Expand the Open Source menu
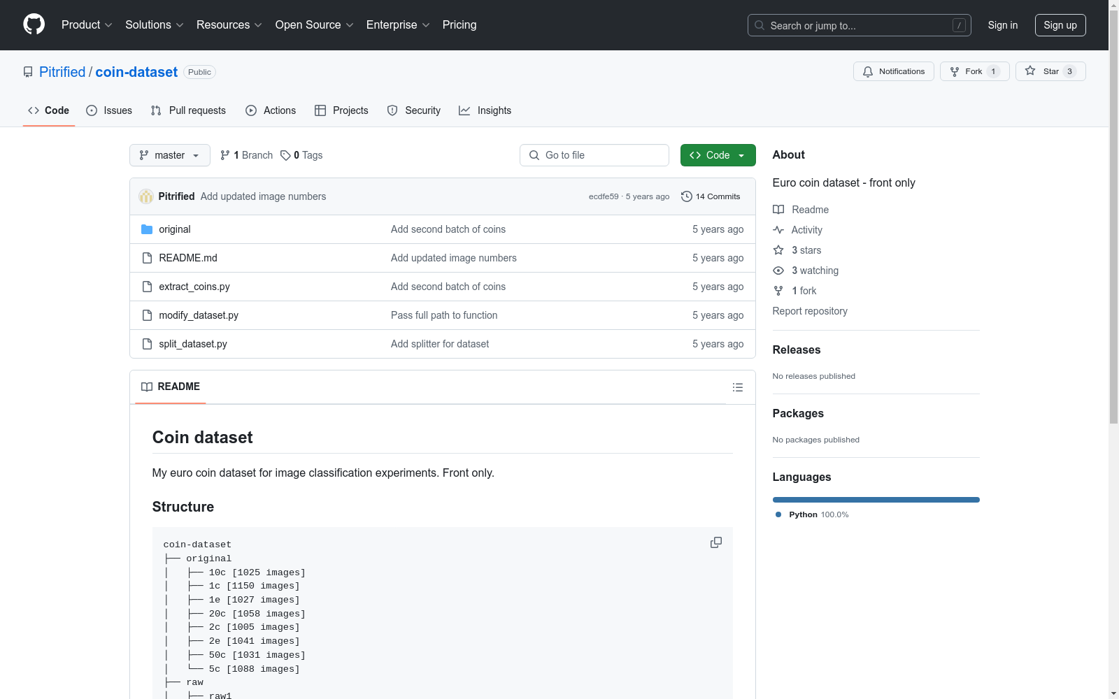 coord(314,25)
